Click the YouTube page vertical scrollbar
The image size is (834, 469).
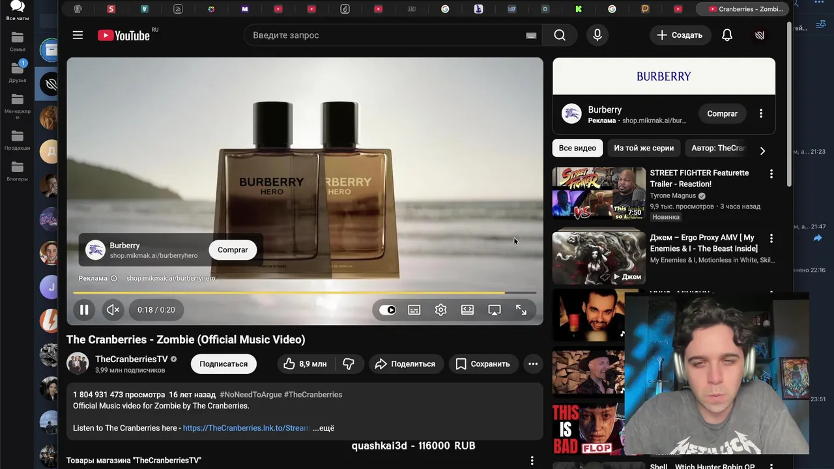[x=789, y=104]
